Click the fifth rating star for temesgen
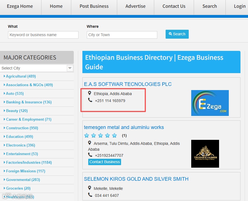This screenshot has height=201, width=248. pyautogui.click(x=114, y=135)
